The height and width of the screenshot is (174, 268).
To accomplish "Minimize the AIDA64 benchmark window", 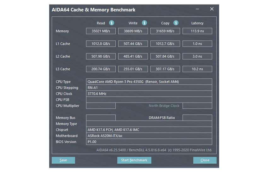I will [x=197, y=9].
